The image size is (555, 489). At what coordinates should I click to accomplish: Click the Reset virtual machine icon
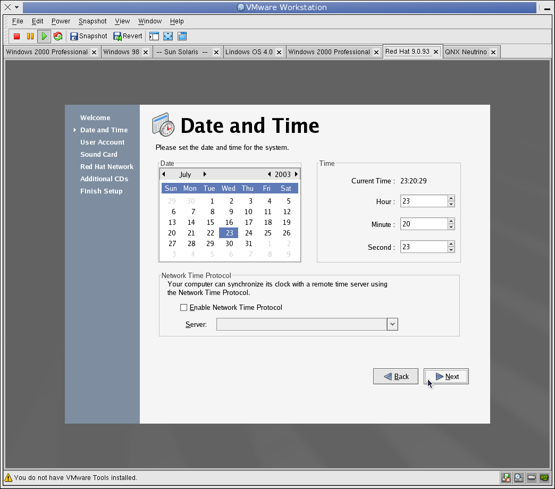[58, 36]
